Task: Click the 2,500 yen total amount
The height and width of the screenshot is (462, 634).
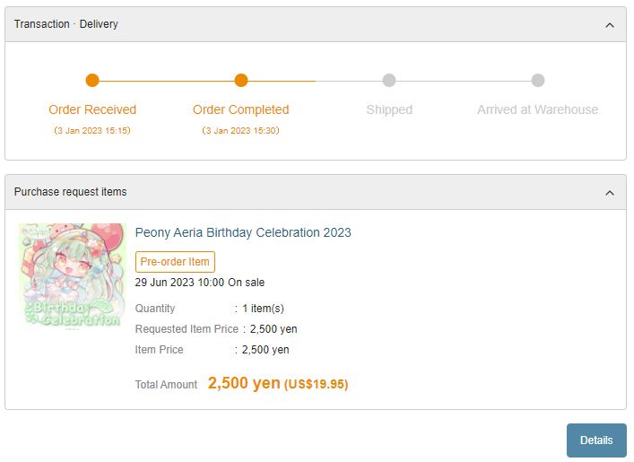Action: [x=244, y=383]
